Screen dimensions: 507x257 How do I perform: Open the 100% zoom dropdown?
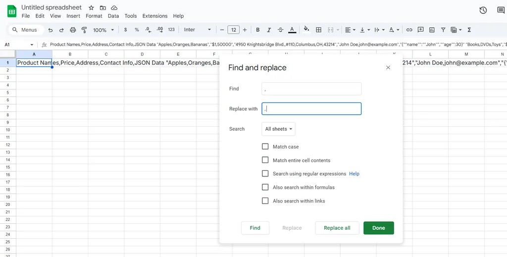pyautogui.click(x=102, y=30)
